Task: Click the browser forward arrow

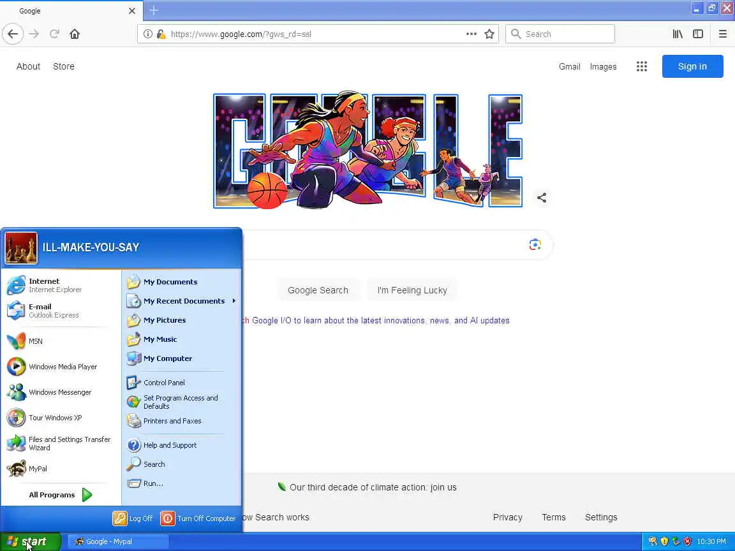Action: click(x=34, y=34)
